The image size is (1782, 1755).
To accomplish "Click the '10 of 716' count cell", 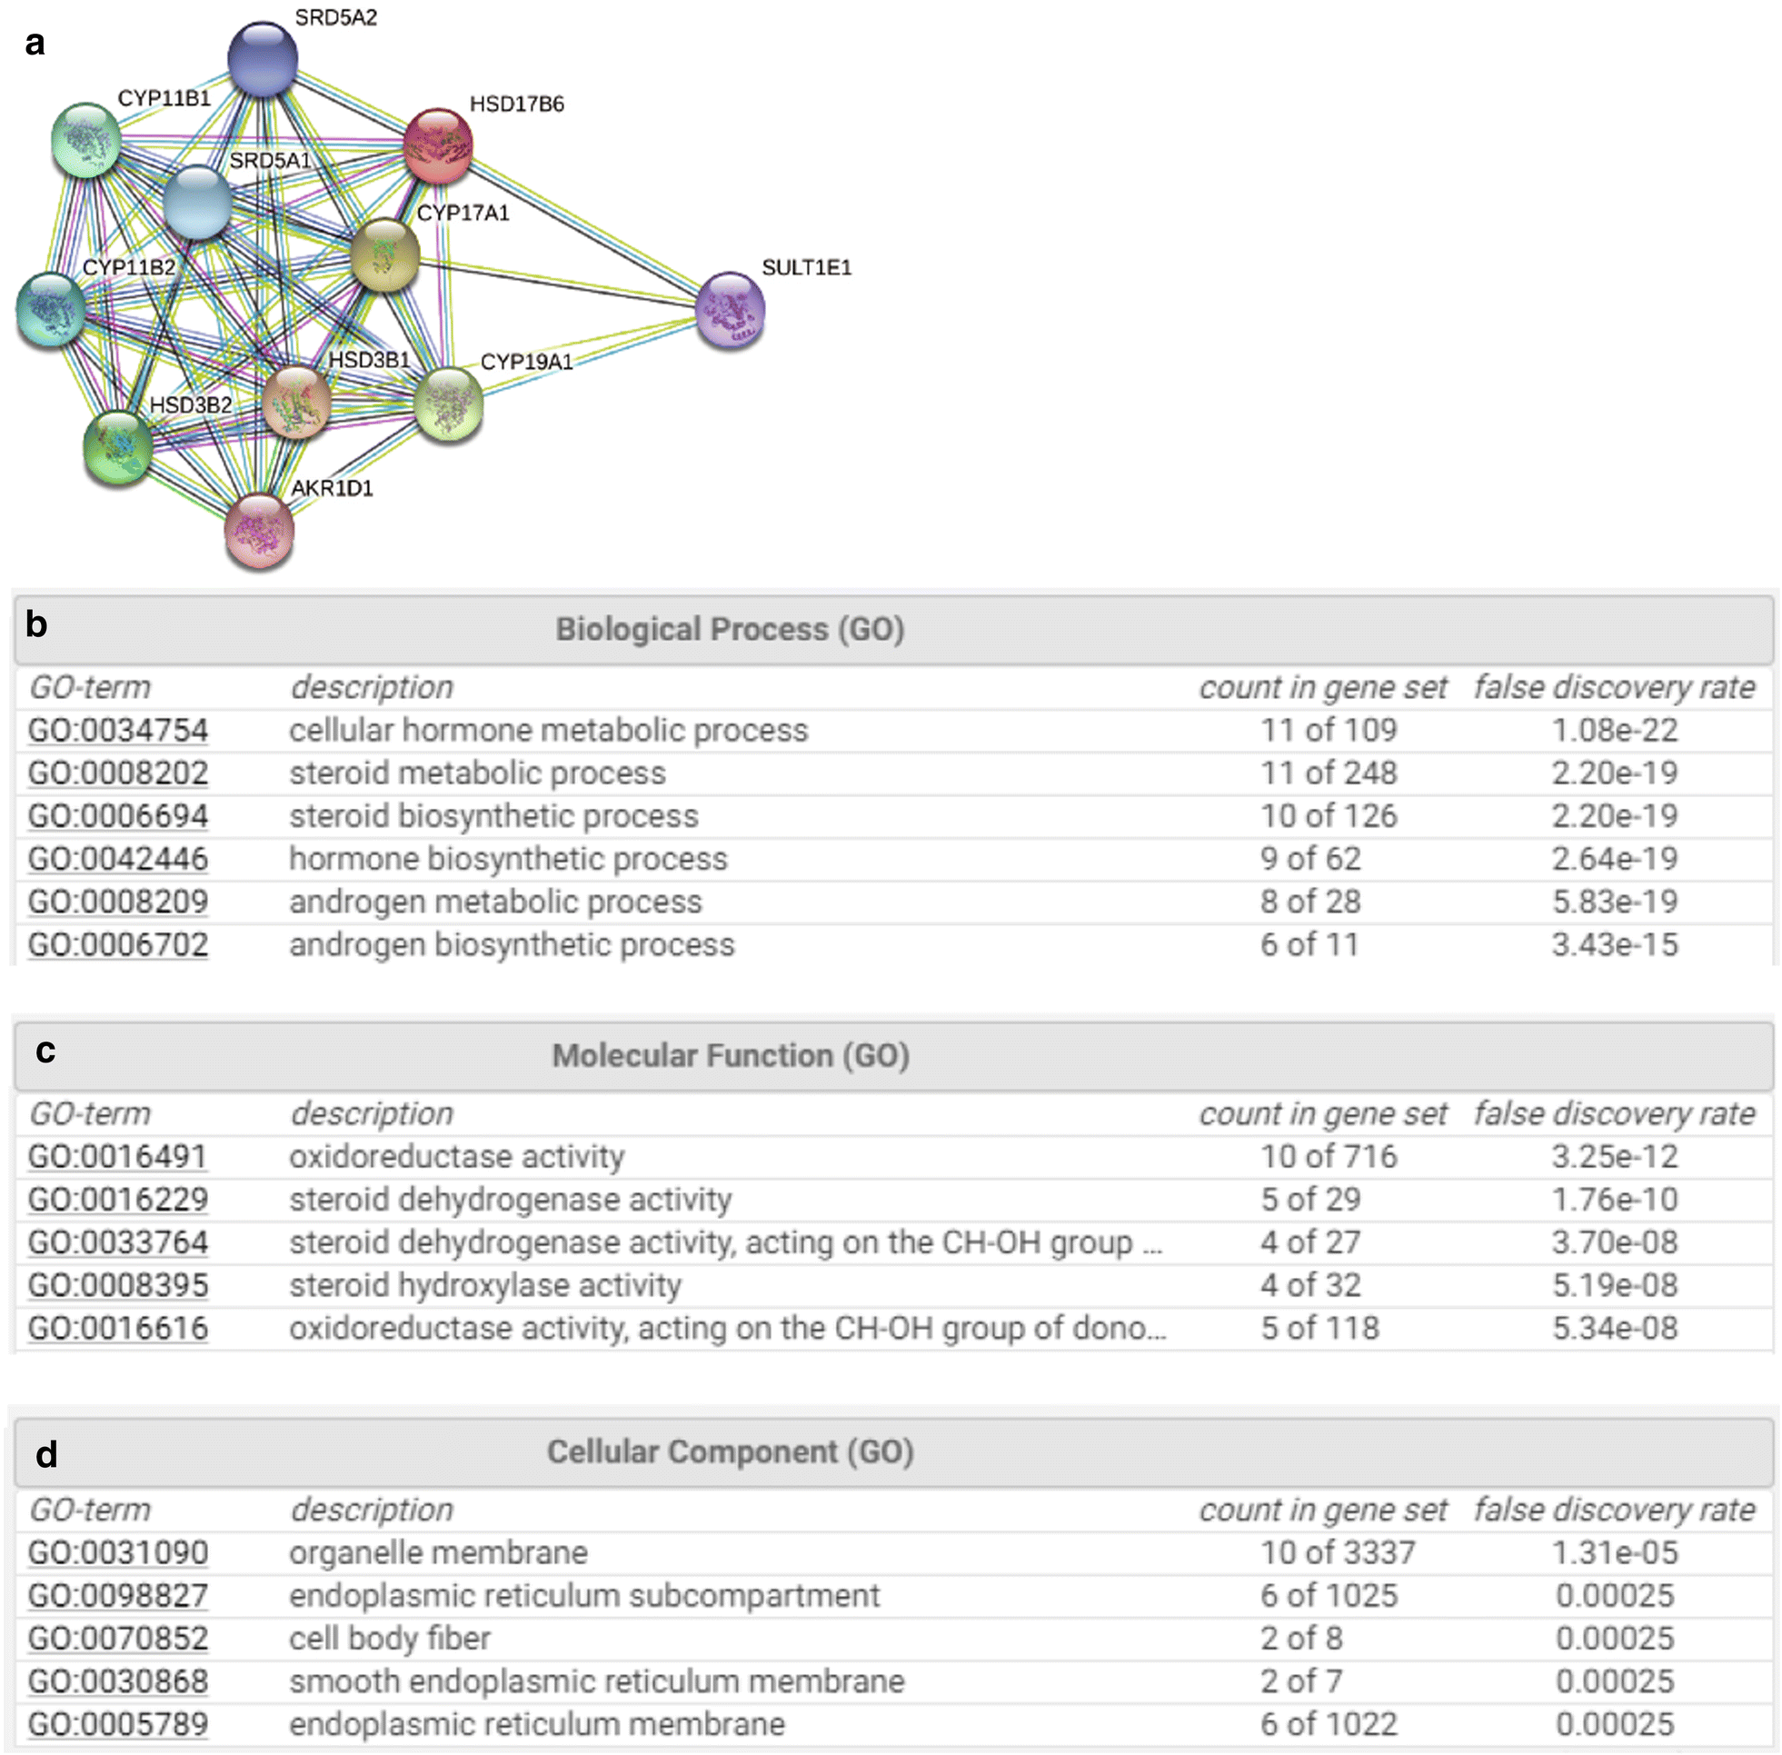I will [1329, 1157].
